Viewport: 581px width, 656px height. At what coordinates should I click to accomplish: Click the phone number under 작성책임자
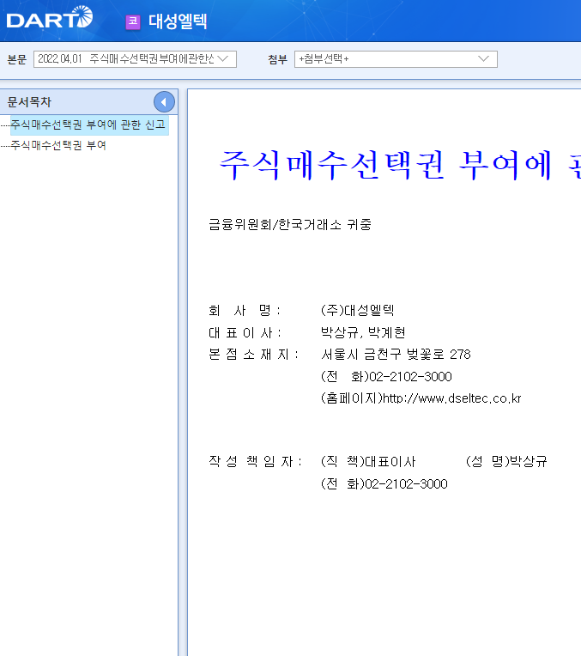[384, 483]
